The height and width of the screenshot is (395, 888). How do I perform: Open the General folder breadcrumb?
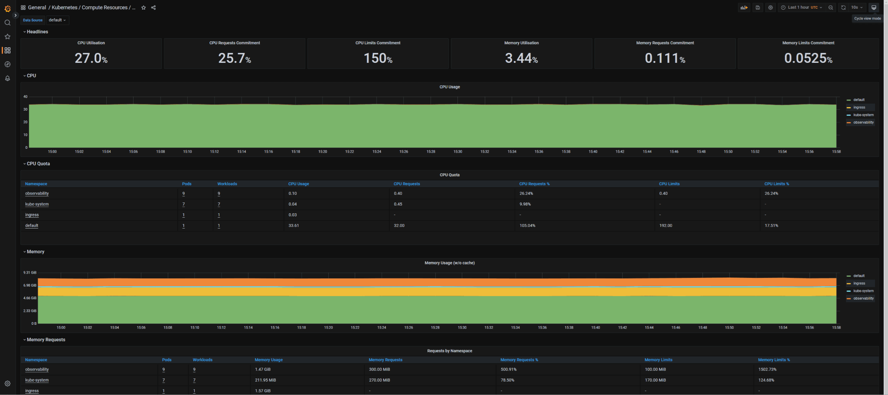tap(37, 7)
